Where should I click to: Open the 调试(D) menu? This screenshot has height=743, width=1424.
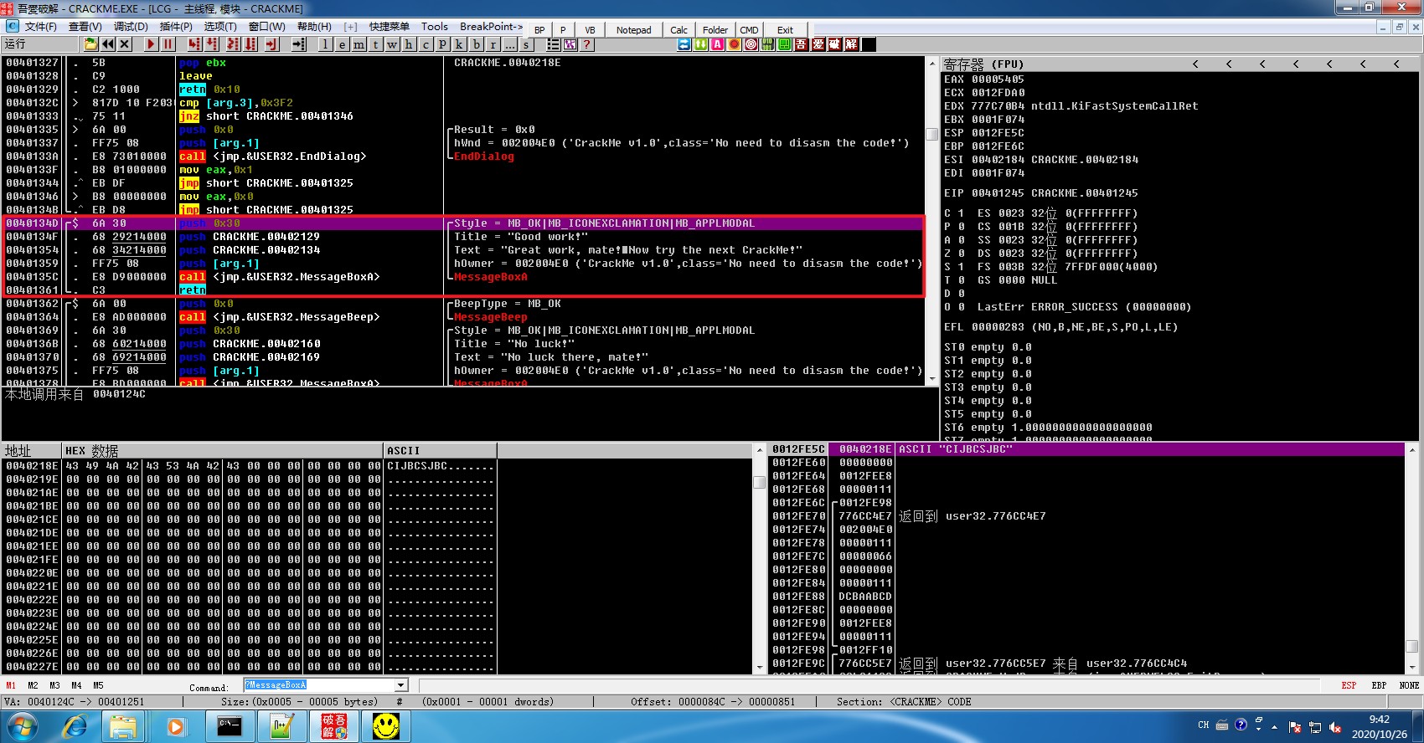coord(131,27)
